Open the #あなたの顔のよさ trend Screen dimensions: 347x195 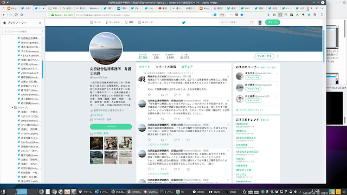[246, 138]
